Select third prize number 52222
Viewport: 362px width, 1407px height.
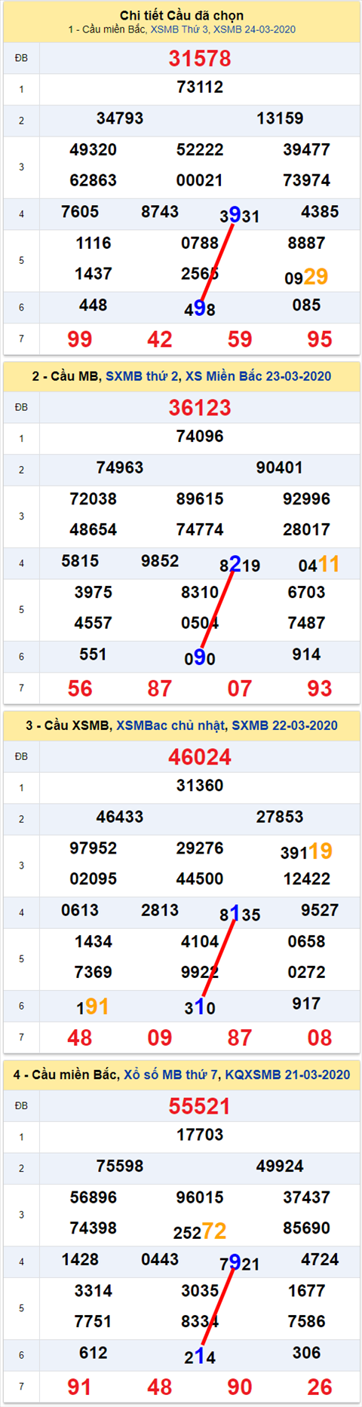click(x=200, y=149)
